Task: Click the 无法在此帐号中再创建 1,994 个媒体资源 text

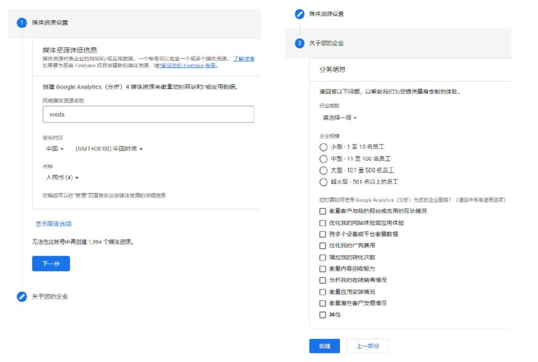Action: [83, 242]
